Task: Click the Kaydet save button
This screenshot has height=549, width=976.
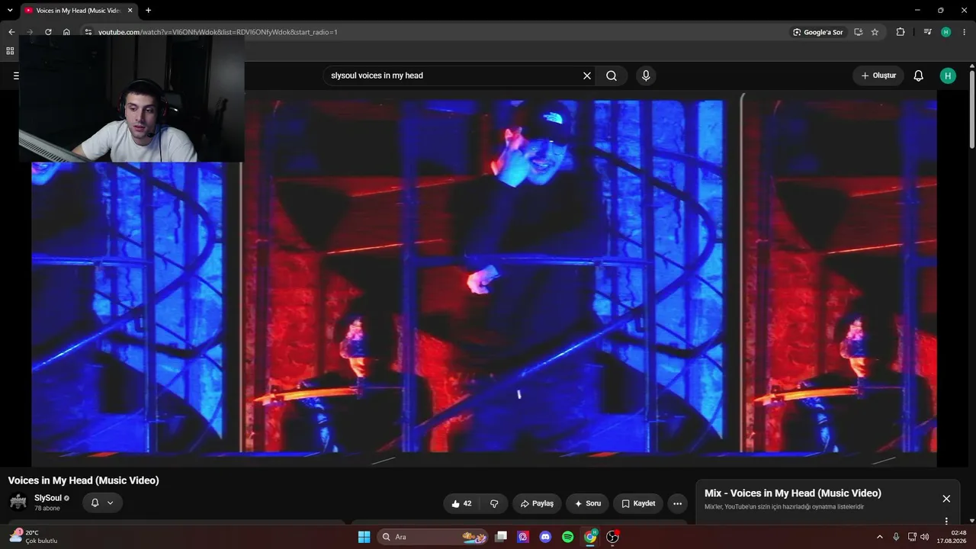Action: [x=638, y=503]
